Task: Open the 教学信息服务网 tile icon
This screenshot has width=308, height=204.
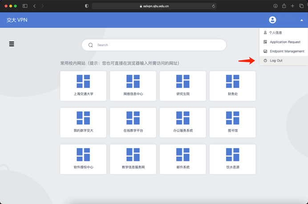Action: (133, 154)
